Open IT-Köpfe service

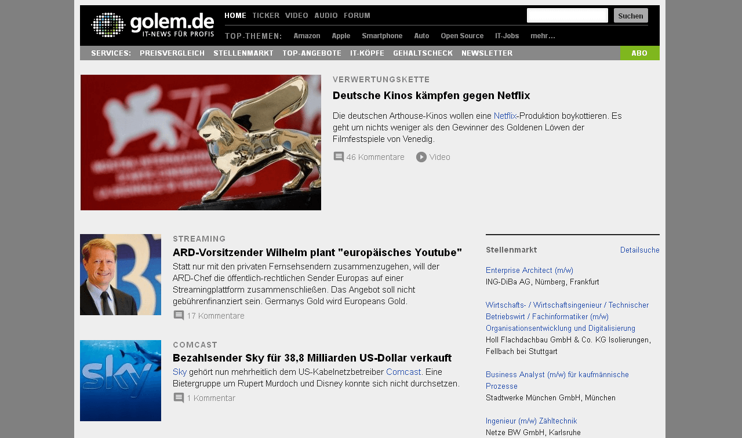pyautogui.click(x=367, y=53)
